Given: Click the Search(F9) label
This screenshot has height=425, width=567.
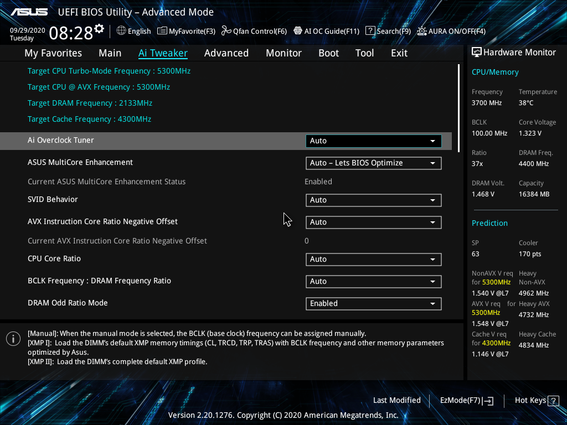Looking at the screenshot, I should tap(394, 32).
